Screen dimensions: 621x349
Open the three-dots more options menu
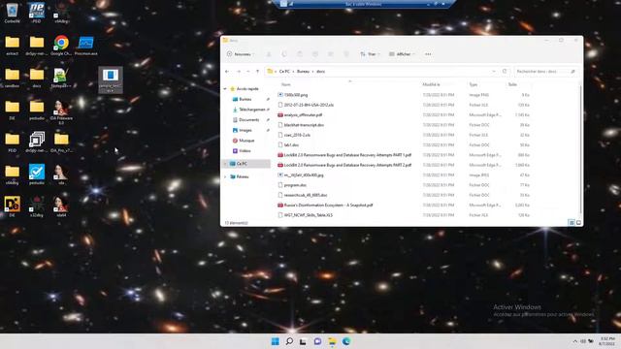(428, 54)
